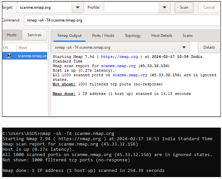The height and width of the screenshot is (179, 222).
Task: Click the Cancel button
Action: click(x=209, y=8)
